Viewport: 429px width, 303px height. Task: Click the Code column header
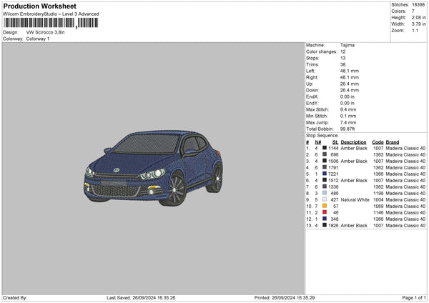coord(378,141)
